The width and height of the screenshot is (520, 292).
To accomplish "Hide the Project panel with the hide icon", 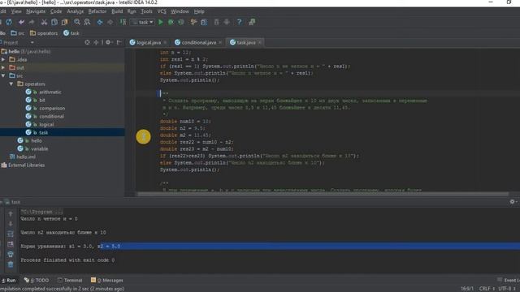I will coord(119,42).
